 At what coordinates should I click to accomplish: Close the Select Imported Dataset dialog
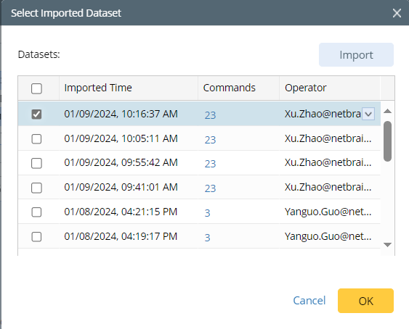[x=397, y=13]
